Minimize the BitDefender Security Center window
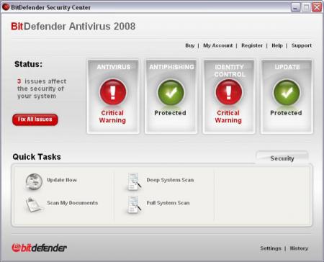The image size is (324, 262). pyautogui.click(x=296, y=7)
